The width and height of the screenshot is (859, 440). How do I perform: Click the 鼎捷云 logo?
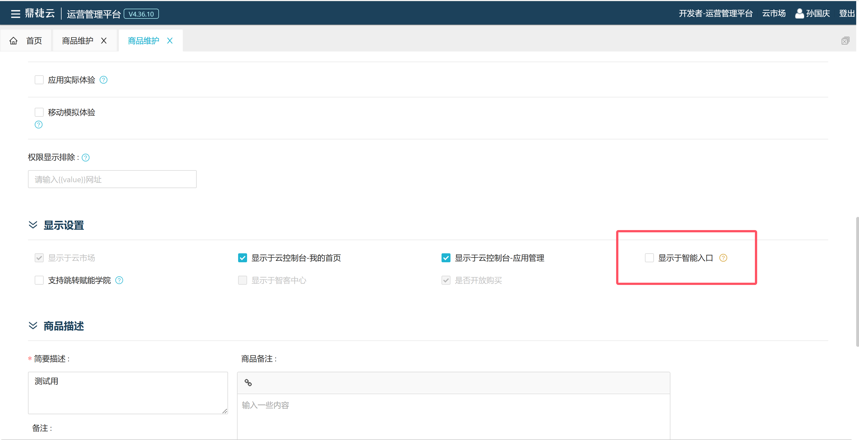coord(40,13)
